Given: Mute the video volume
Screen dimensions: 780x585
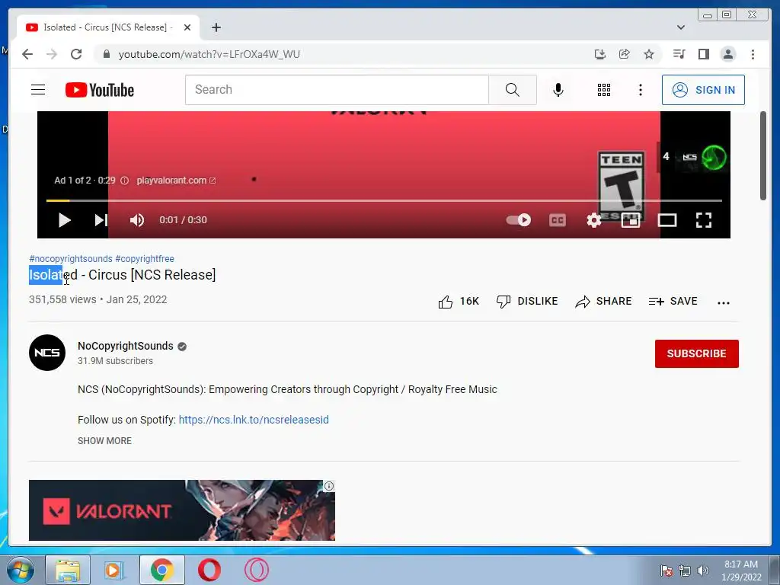Looking at the screenshot, I should pos(137,220).
